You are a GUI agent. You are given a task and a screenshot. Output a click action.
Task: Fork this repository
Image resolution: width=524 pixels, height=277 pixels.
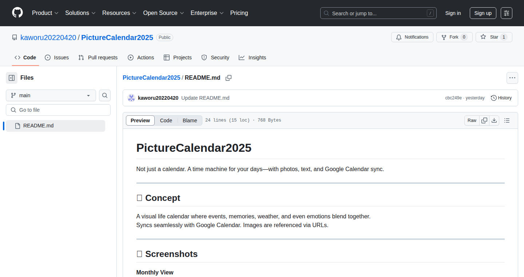pos(454,37)
